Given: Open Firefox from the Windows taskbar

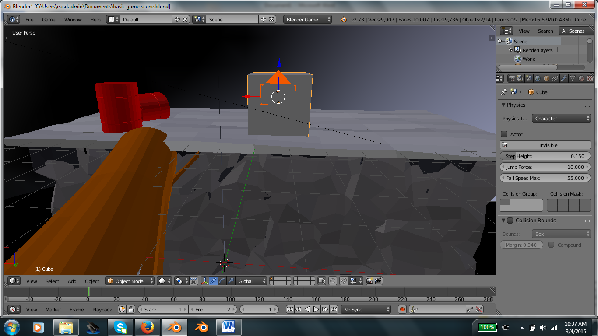Looking at the screenshot, I should click(148, 327).
